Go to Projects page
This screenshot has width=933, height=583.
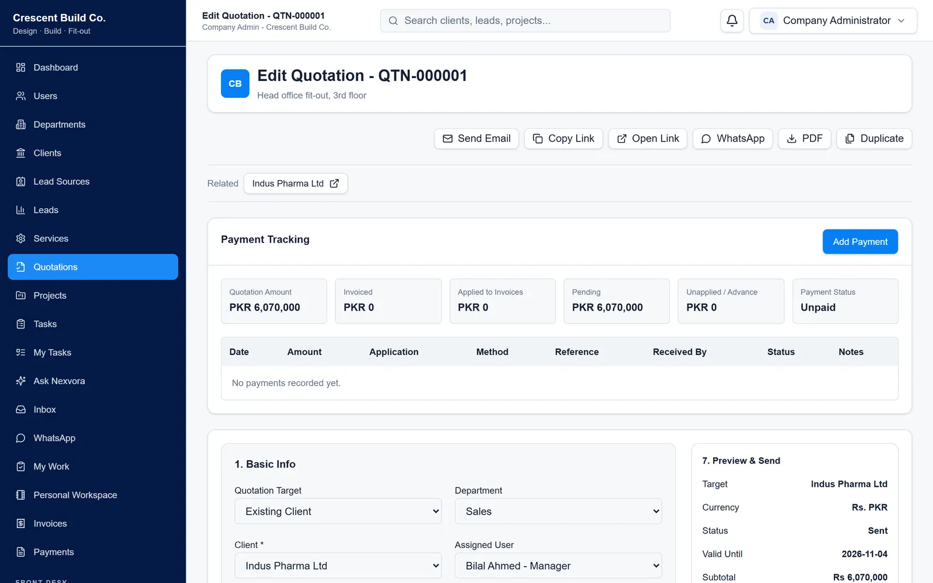point(93,296)
